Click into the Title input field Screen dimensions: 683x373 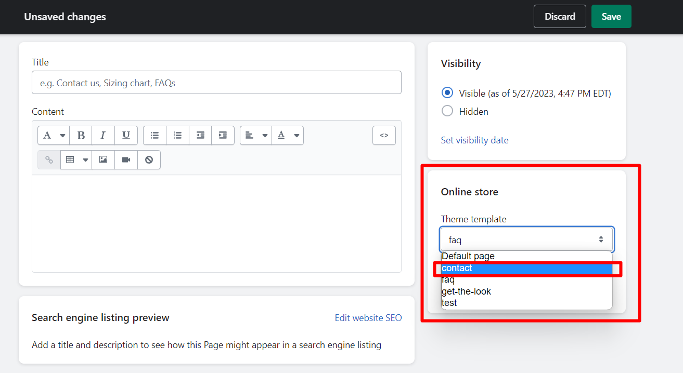coord(216,83)
